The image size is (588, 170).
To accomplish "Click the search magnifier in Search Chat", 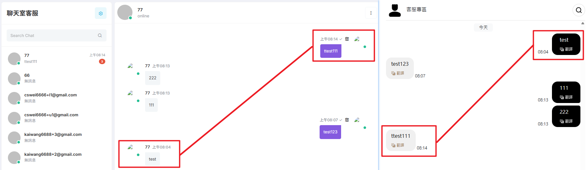I will [100, 35].
